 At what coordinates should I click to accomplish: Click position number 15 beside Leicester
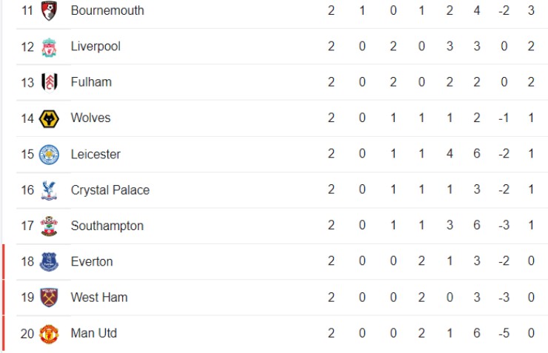[27, 154]
